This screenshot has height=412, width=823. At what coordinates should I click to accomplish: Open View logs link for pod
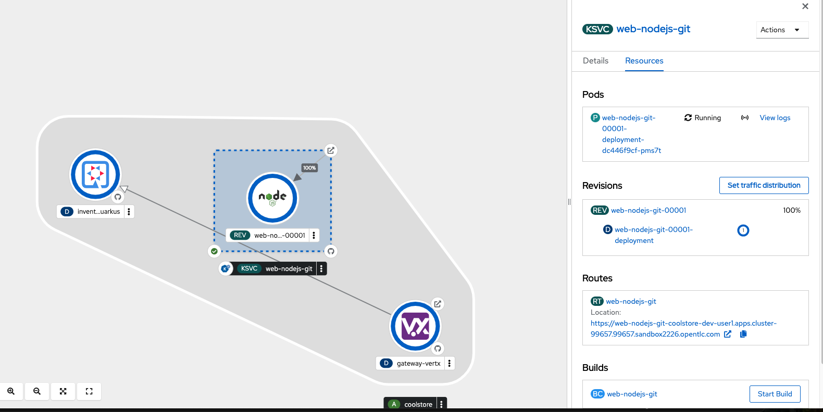[x=775, y=118]
